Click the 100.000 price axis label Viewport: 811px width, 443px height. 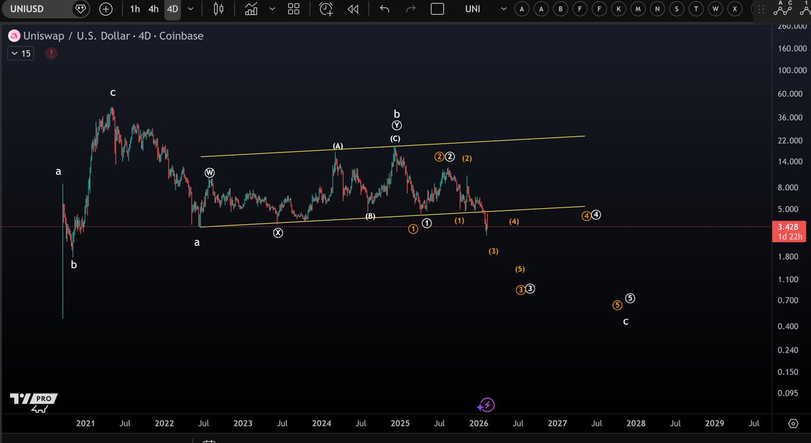[792, 70]
